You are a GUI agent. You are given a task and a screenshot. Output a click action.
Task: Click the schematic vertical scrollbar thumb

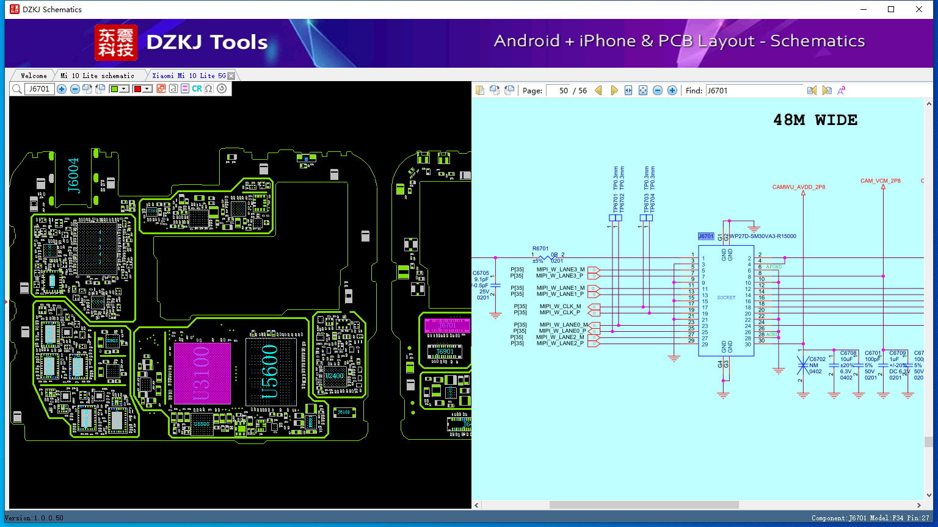(929, 442)
